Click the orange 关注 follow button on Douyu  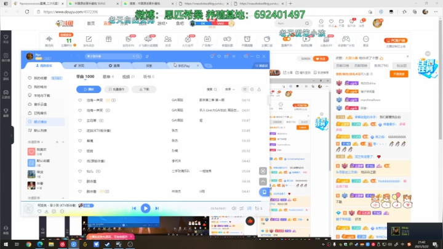point(321,59)
